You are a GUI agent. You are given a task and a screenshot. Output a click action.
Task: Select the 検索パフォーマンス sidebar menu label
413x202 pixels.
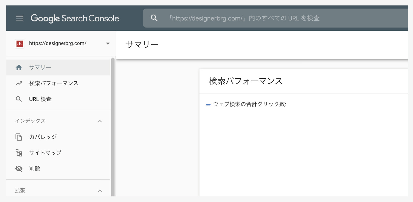pyautogui.click(x=54, y=83)
